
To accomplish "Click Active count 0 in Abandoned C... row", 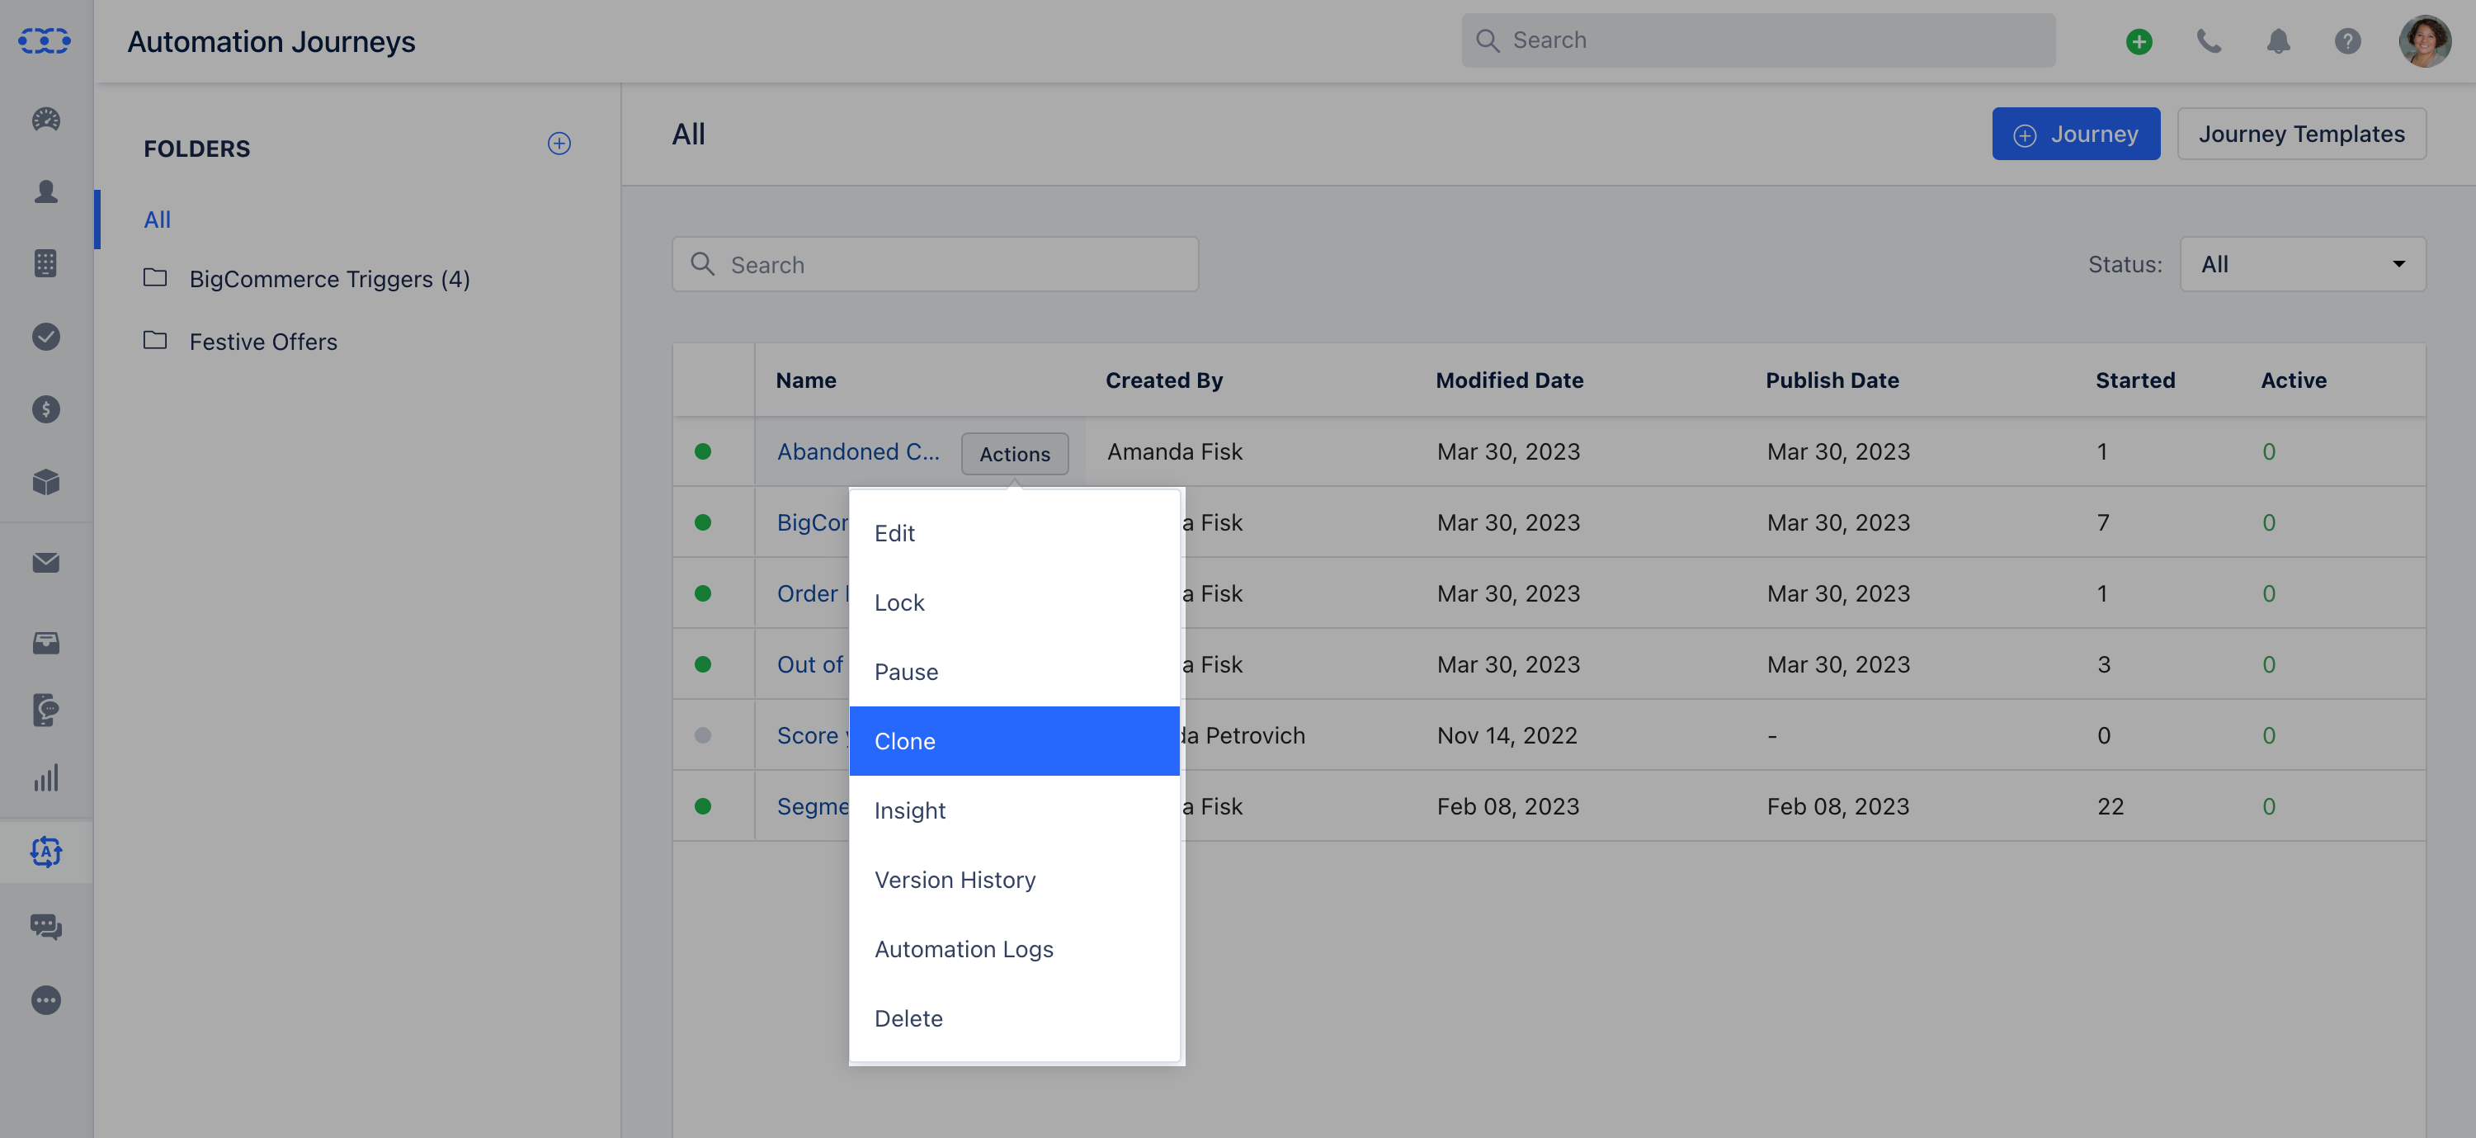I will (x=2268, y=451).
